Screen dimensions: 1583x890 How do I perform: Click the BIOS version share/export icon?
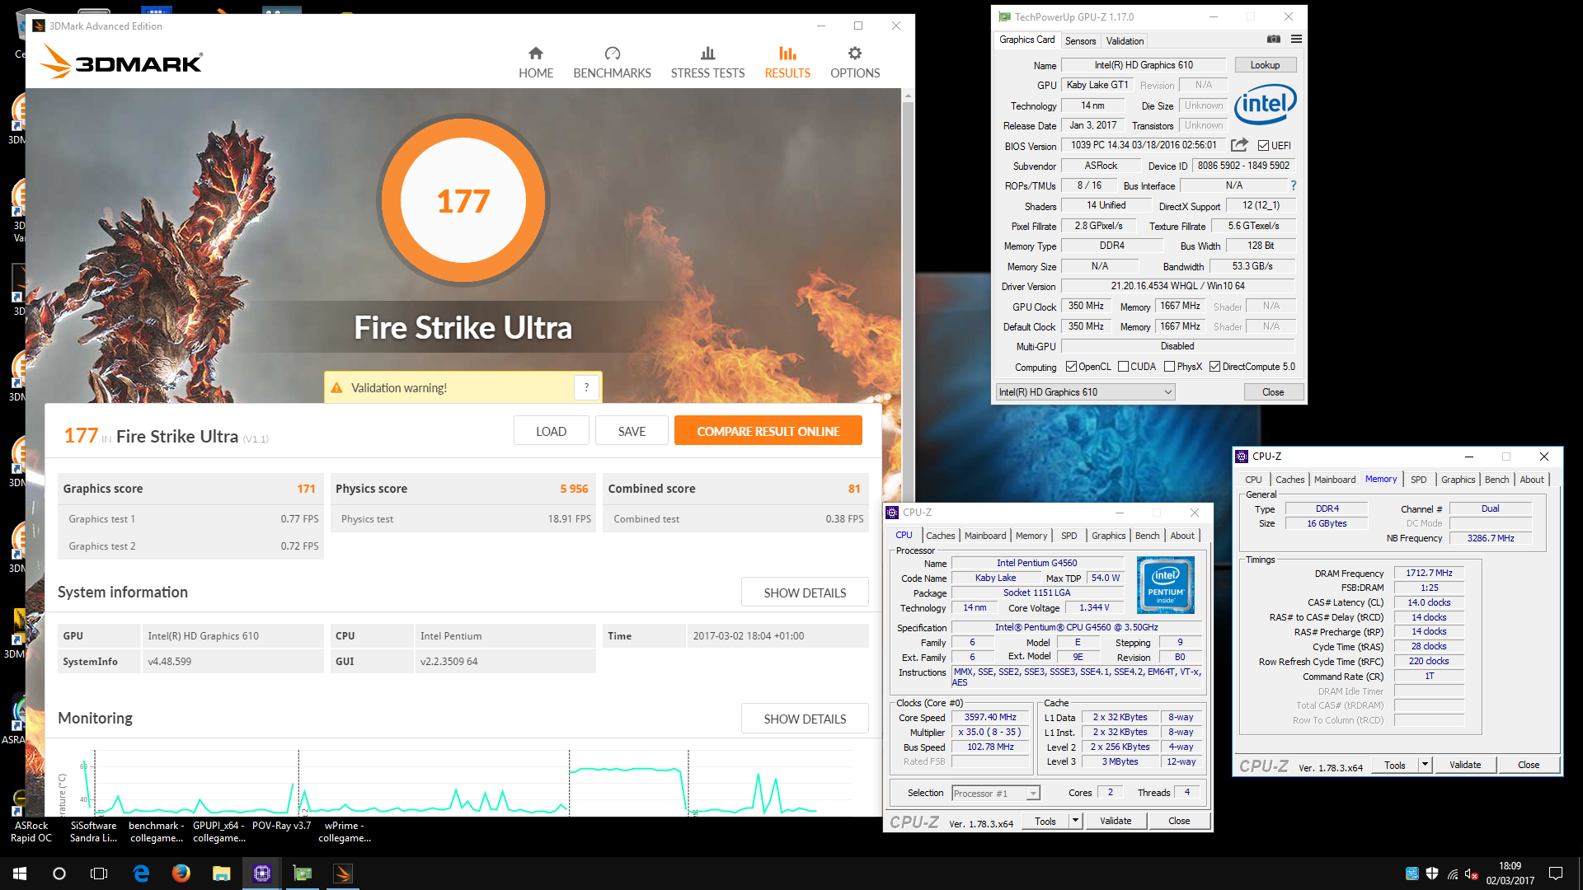(x=1239, y=145)
